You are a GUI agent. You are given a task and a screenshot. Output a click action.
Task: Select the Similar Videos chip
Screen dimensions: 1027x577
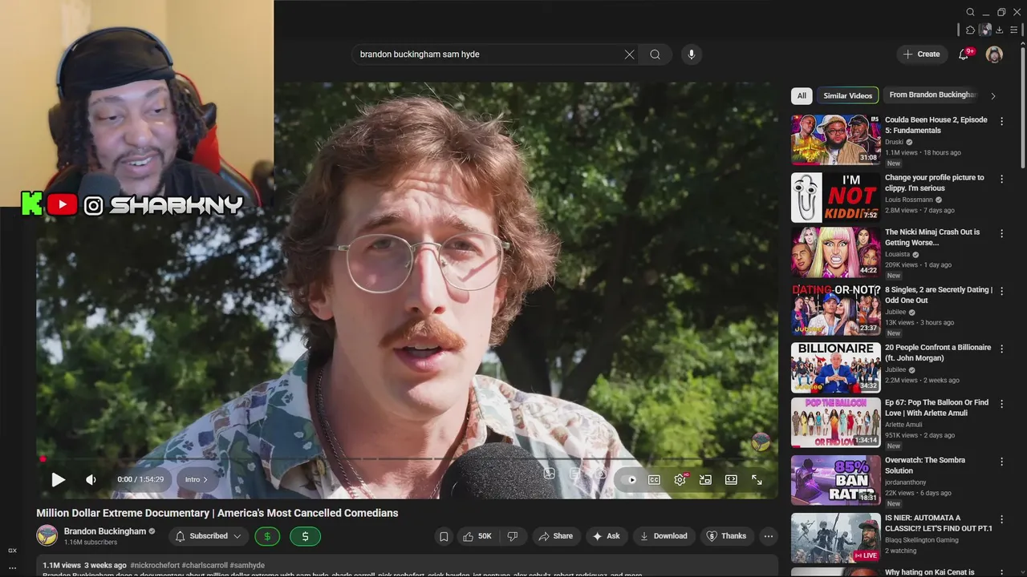click(847, 95)
